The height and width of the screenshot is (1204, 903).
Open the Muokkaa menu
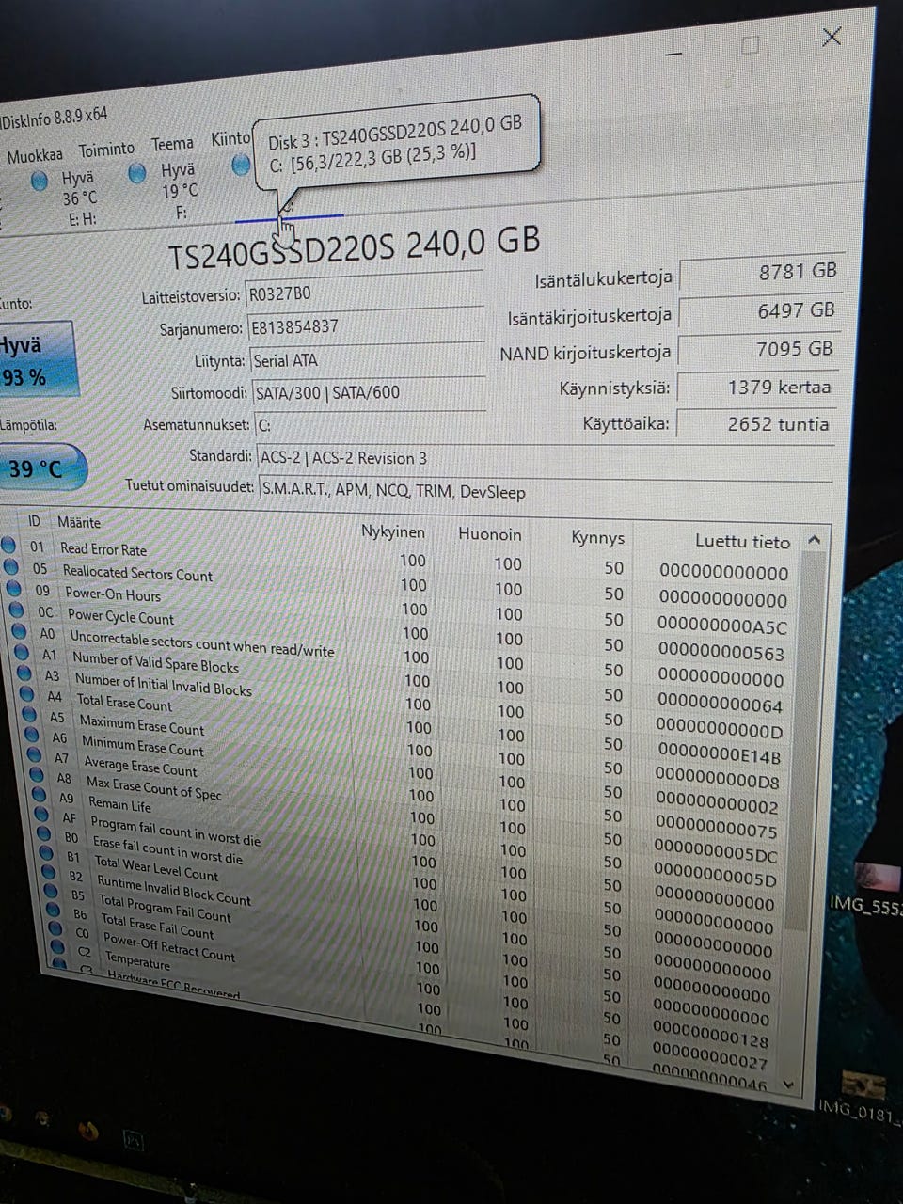(x=35, y=155)
